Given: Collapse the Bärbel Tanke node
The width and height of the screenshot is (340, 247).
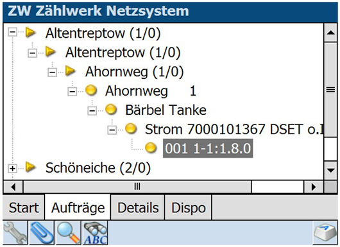Looking at the screenshot, I should click(x=92, y=111).
